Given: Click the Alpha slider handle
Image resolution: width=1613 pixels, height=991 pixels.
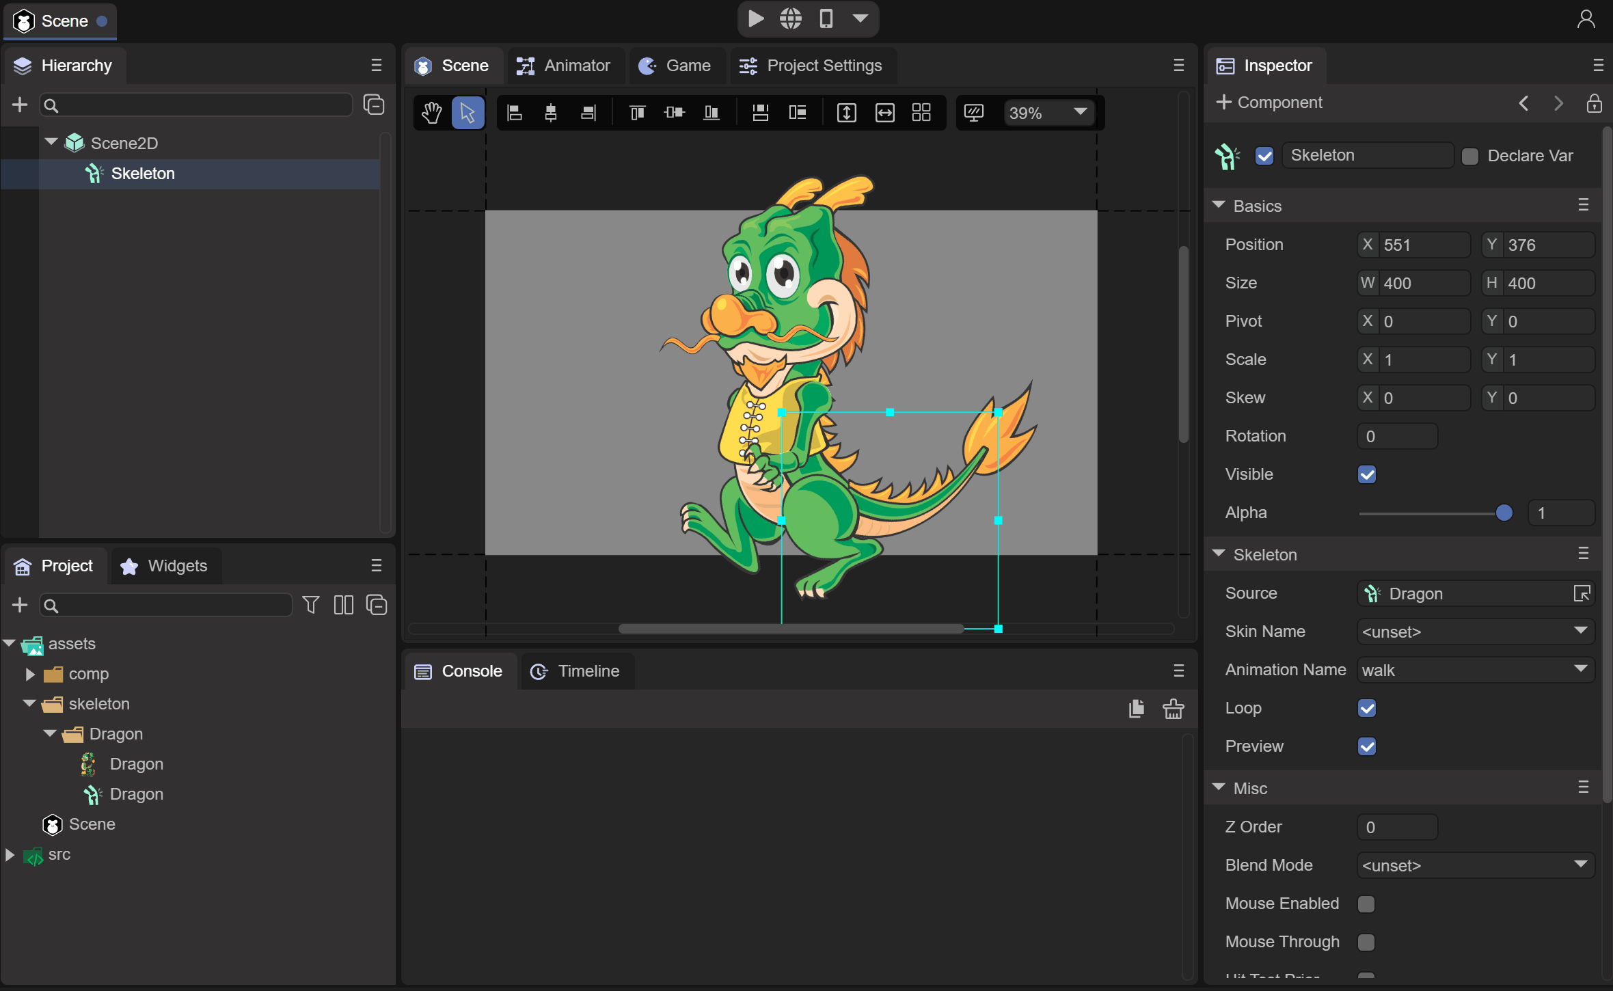Looking at the screenshot, I should 1504,513.
